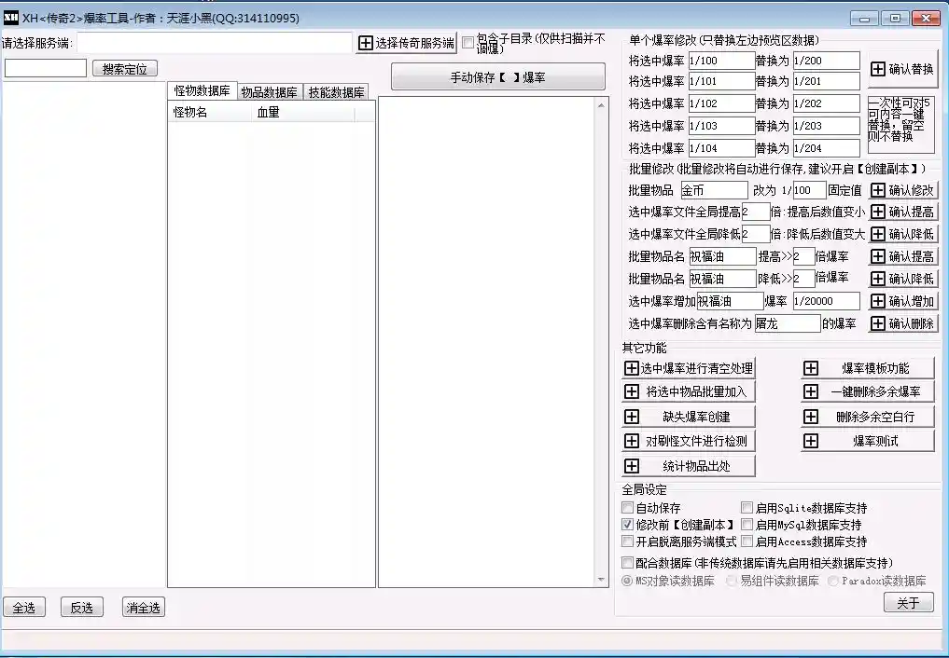Click replacement field containing 1/200
This screenshot has height=658, width=949.
(826, 61)
